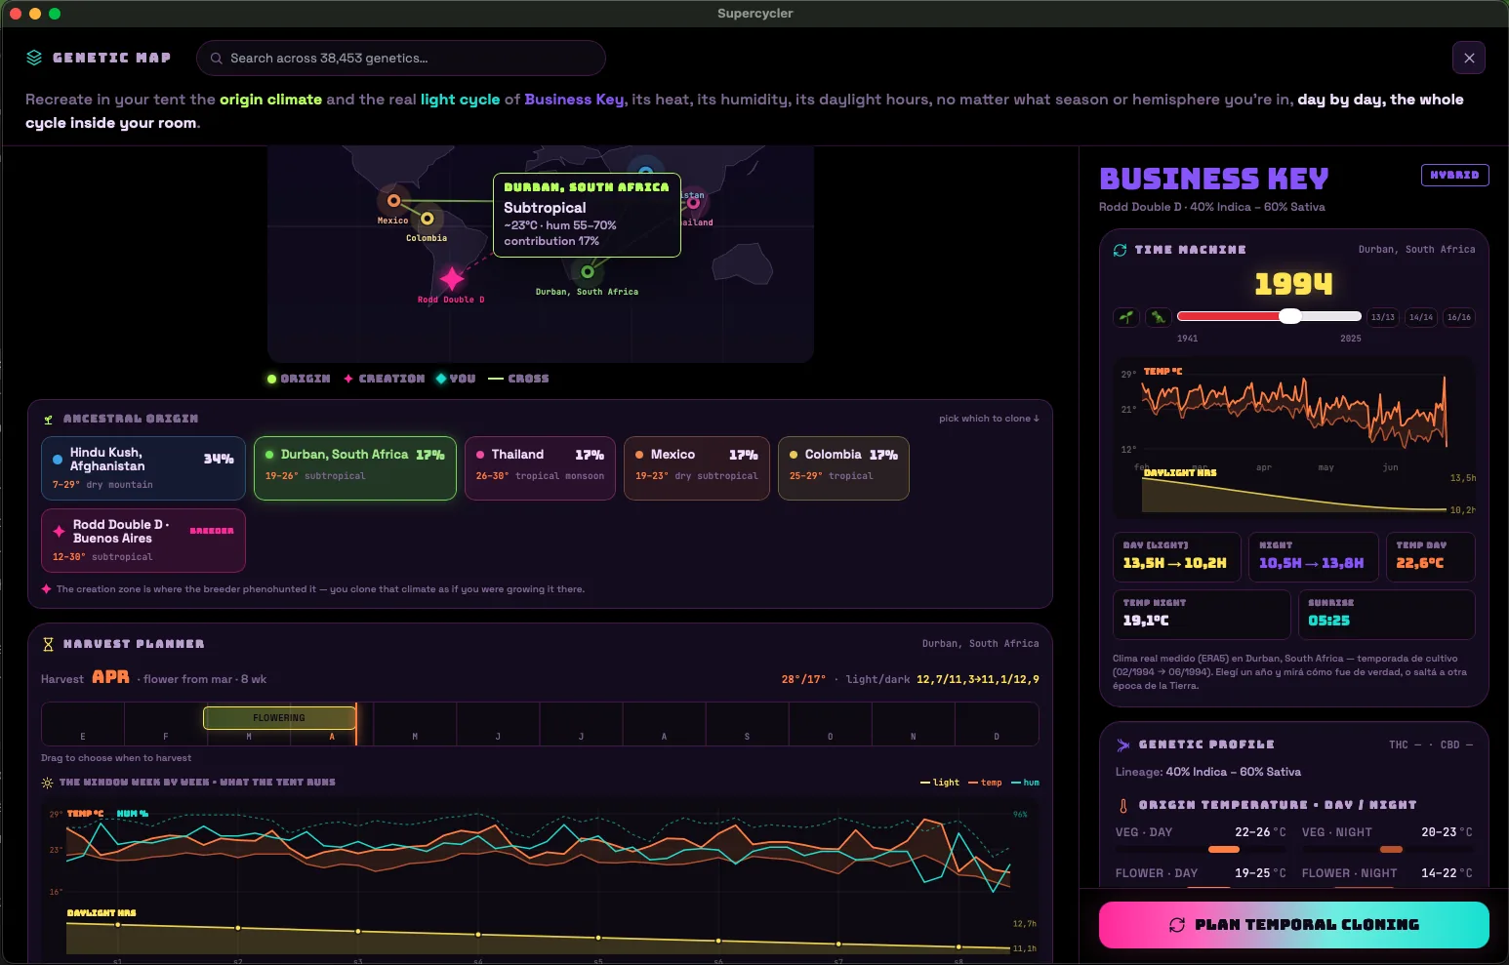Click the green Durban marker on the map
Screen dimensions: 1509x965
(588, 271)
